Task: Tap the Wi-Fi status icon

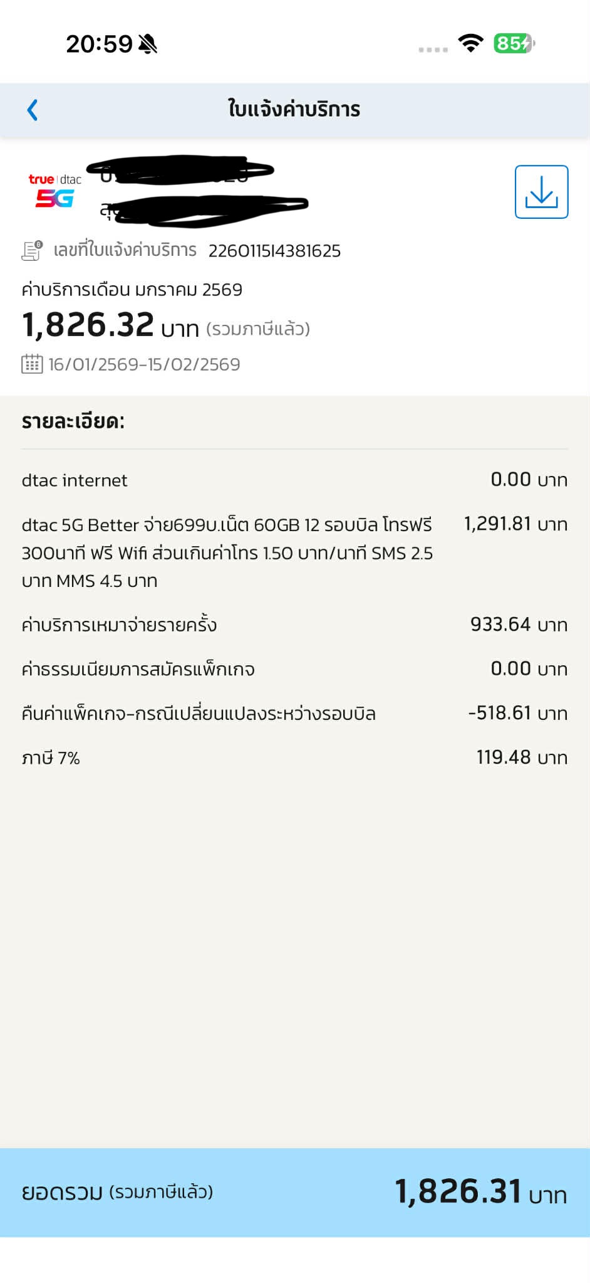Action: pyautogui.click(x=470, y=43)
